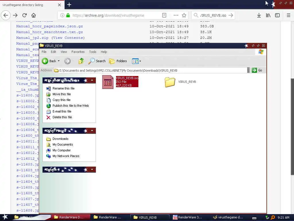Image resolution: width=294 pixels, height=221 pixels.
Task: Click Firefox page vertical scrollbar thumb
Action: (292, 127)
